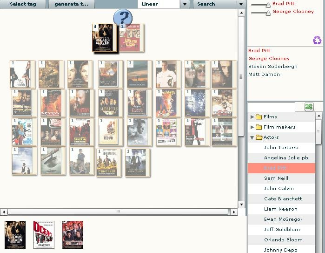Click Brad Pitt label beside top slider
This screenshot has height=253, width=325.
(283, 4)
